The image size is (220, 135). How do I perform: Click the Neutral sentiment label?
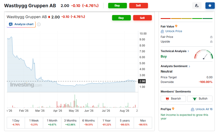(166, 72)
